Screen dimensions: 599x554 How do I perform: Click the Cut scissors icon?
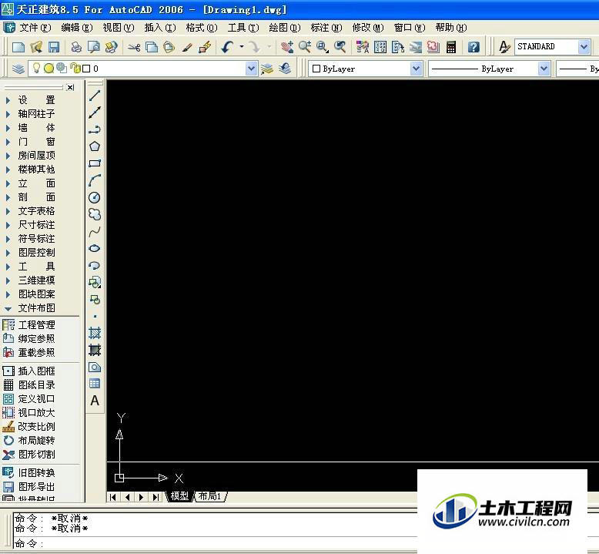click(134, 47)
